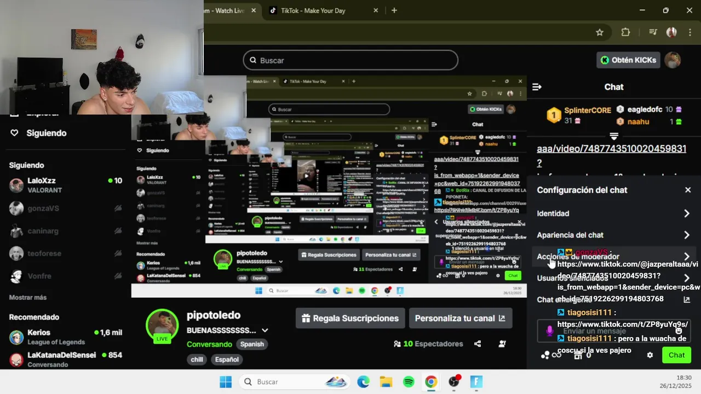This screenshot has height=394, width=701.
Task: Select the Español stream tag
Action: (227, 360)
